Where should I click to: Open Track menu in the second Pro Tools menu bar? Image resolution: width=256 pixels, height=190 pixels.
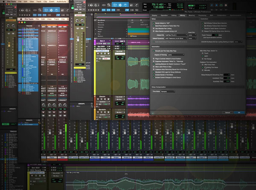(x=56, y=19)
